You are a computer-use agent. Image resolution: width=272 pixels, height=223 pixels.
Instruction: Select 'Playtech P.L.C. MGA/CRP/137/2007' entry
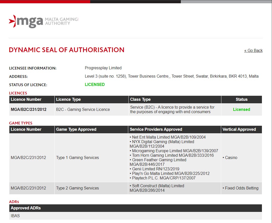162,178
